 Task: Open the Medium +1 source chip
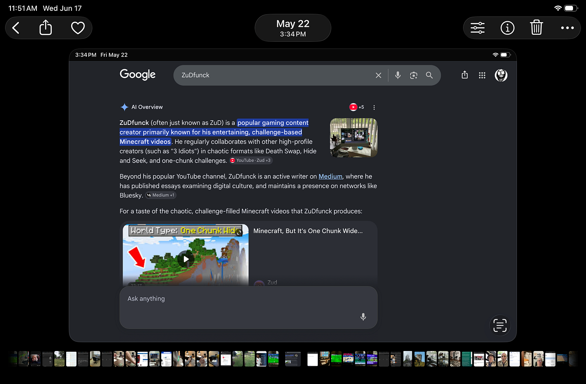(x=161, y=195)
